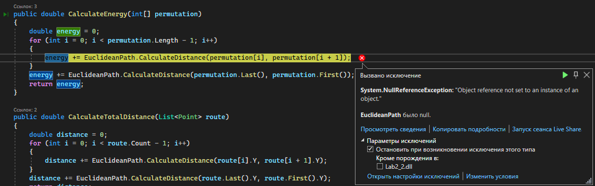Close the exception popup
Image resolution: width=595 pixels, height=186 pixels.
(x=587, y=75)
